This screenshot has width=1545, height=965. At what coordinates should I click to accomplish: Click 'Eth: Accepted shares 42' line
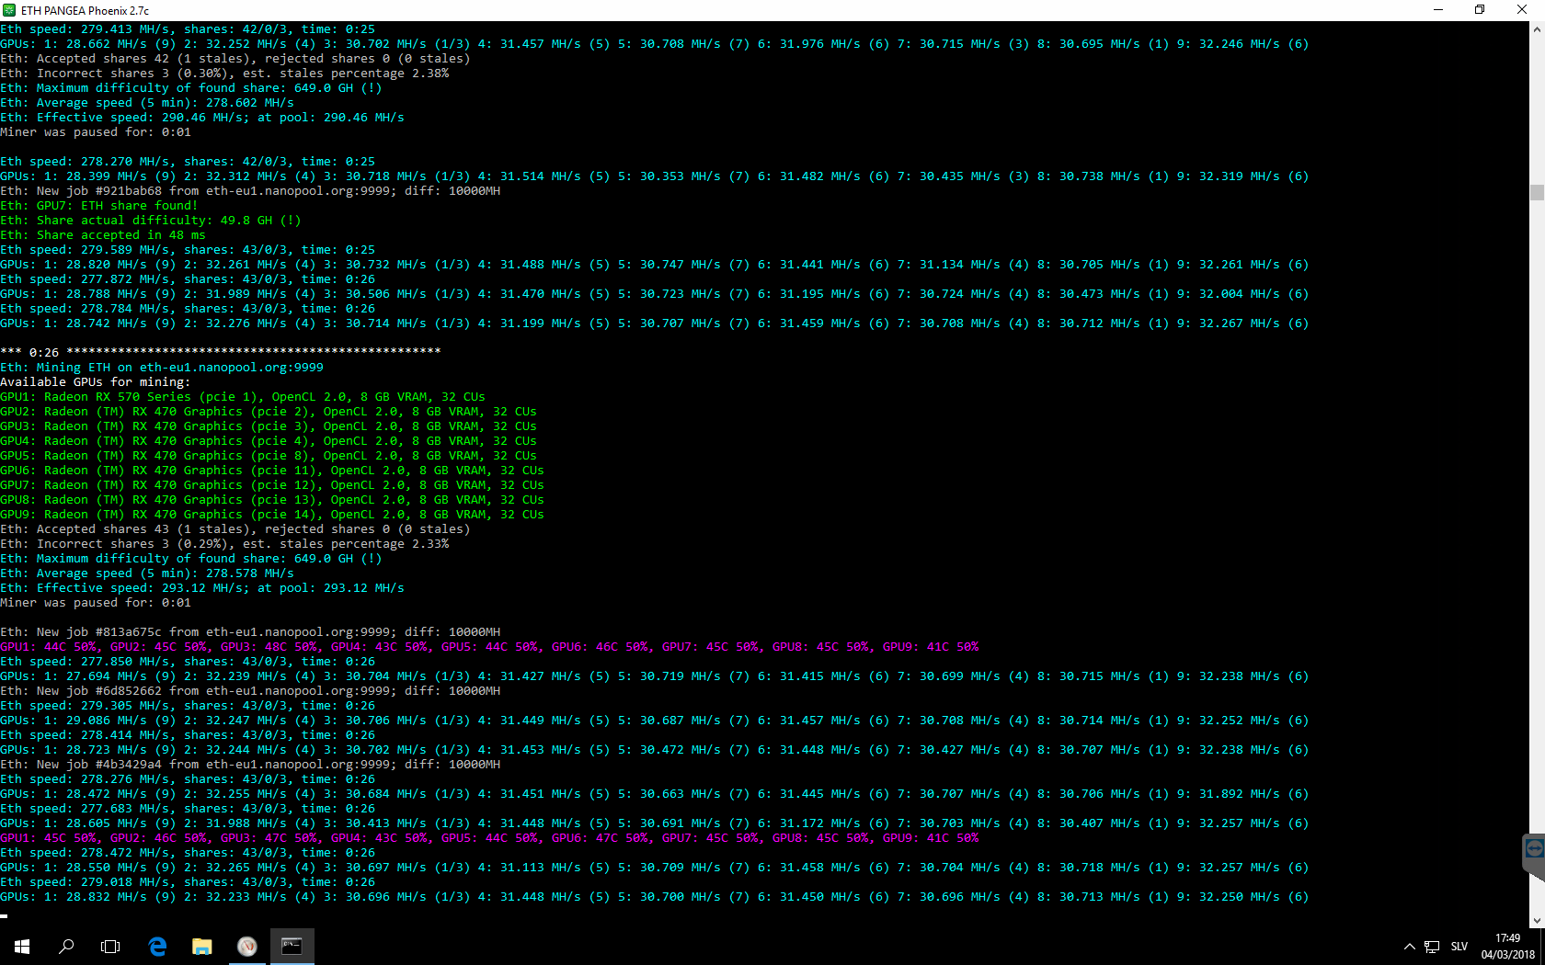pyautogui.click(x=235, y=59)
